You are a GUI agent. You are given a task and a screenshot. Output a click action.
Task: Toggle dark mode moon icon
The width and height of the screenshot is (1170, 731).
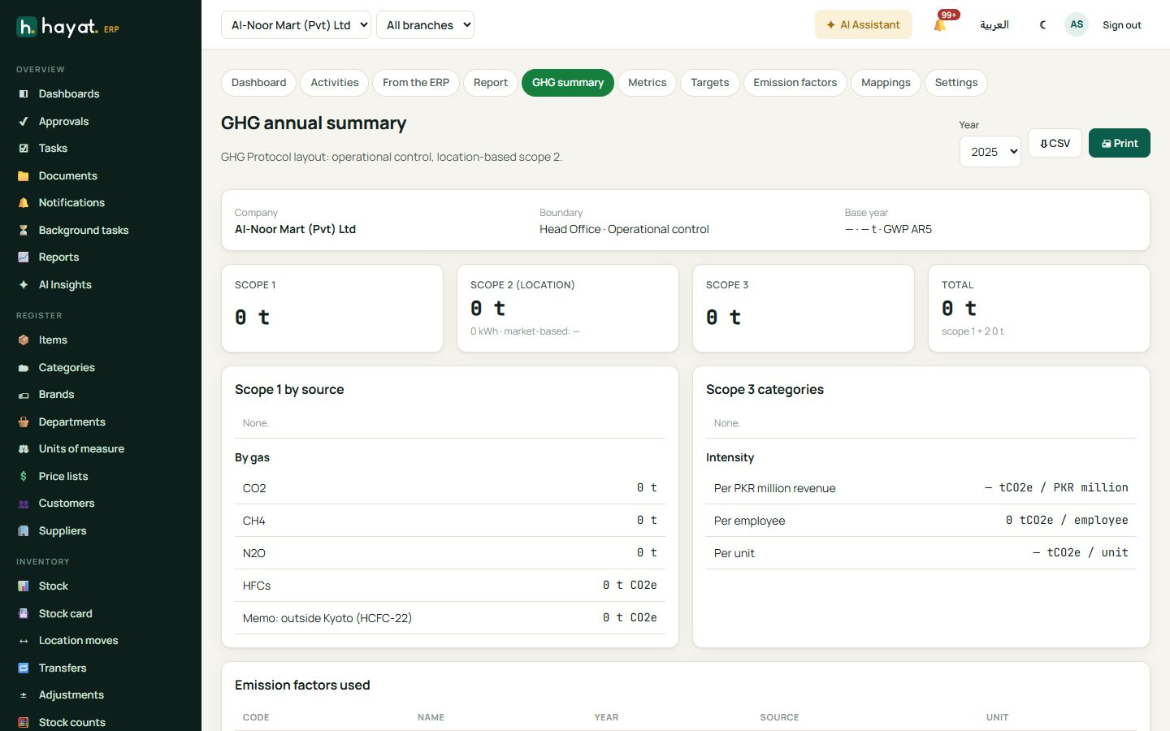[x=1043, y=25]
